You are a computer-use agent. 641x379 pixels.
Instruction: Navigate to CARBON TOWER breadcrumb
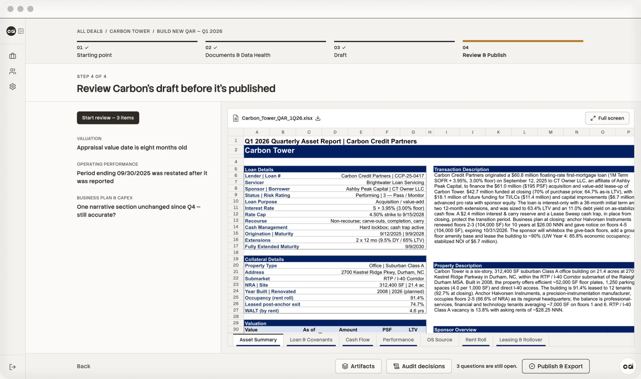pos(130,31)
